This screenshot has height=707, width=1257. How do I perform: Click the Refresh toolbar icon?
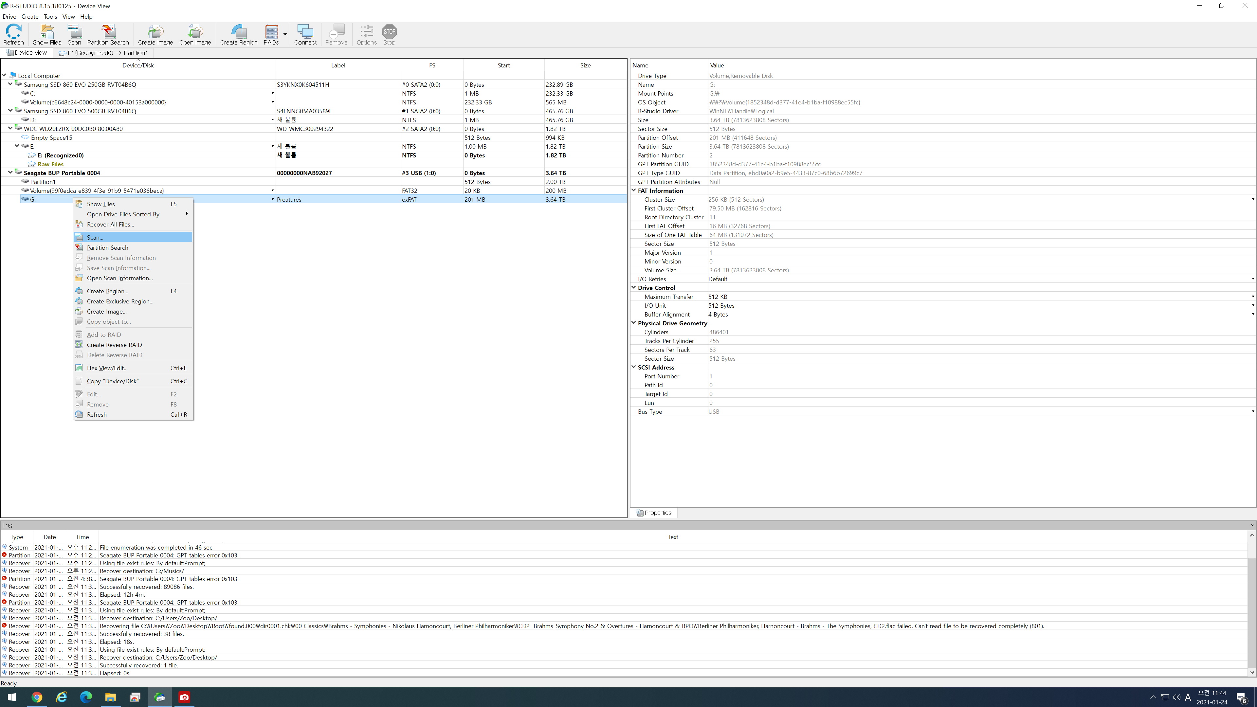coord(14,34)
